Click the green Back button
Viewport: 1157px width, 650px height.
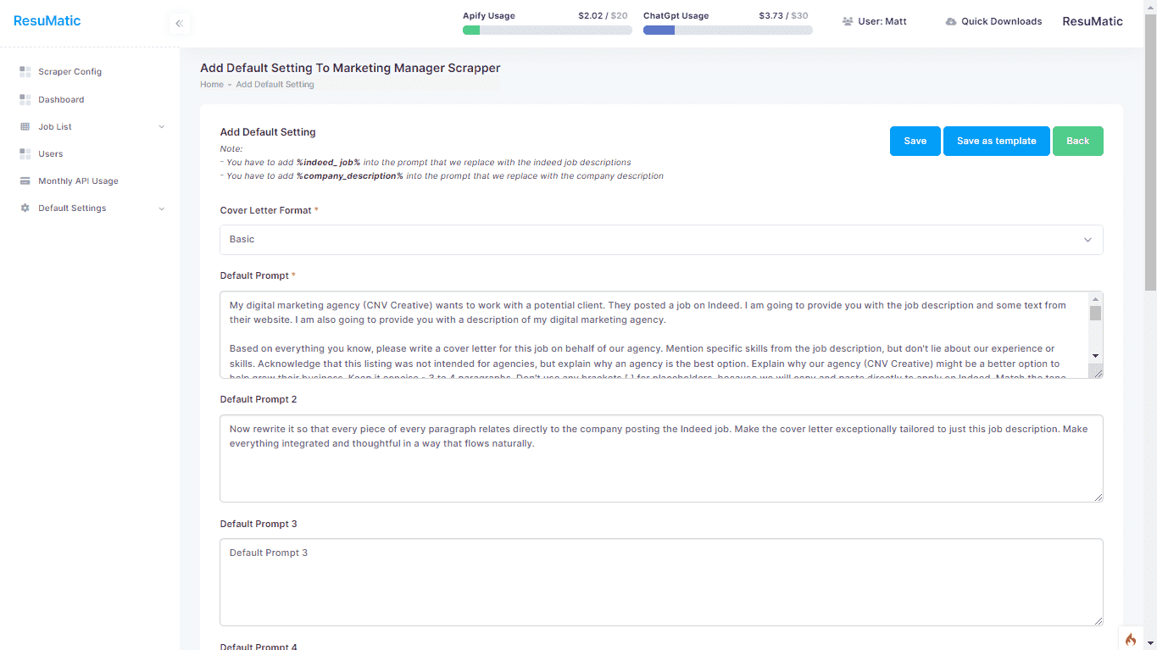pos(1077,142)
